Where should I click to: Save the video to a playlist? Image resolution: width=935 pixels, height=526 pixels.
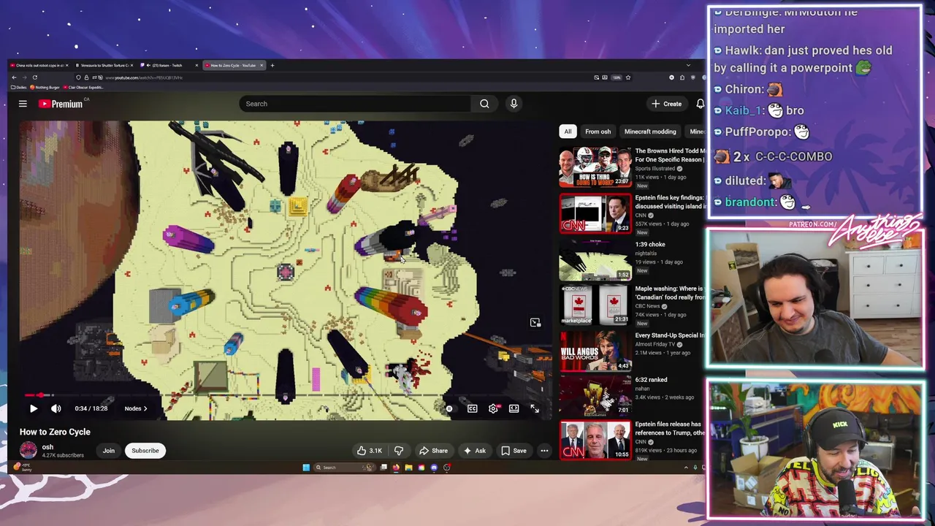tap(514, 451)
